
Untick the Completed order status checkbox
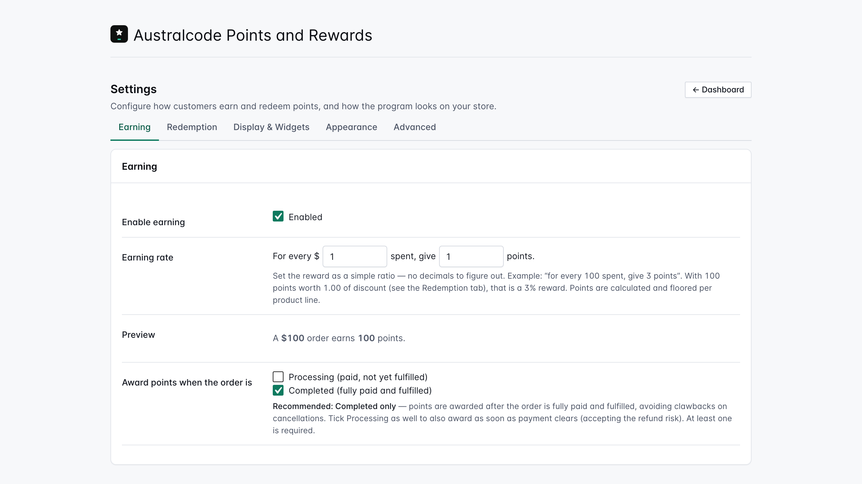click(x=278, y=390)
